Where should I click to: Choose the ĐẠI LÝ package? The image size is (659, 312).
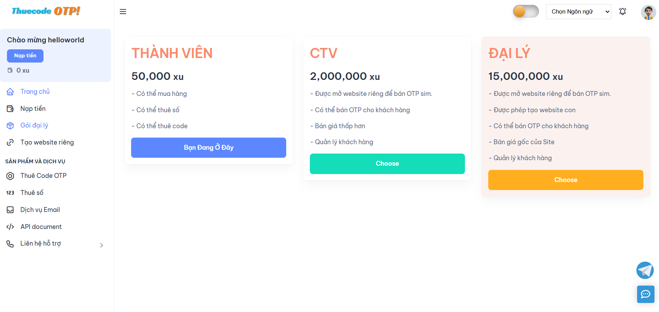click(x=565, y=180)
